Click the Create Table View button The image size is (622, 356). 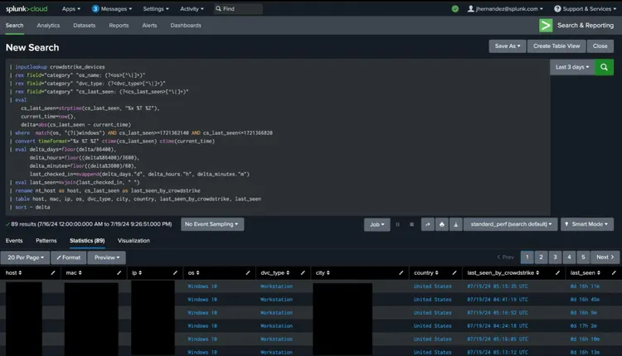557,46
